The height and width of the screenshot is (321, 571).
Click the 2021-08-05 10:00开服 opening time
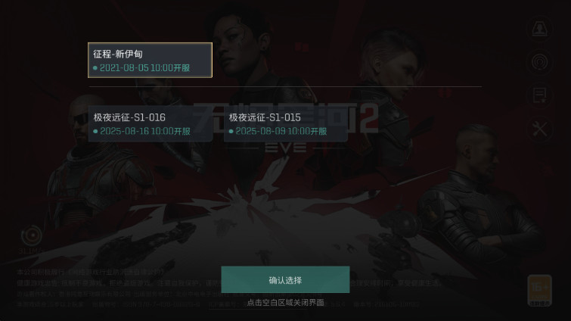(145, 68)
